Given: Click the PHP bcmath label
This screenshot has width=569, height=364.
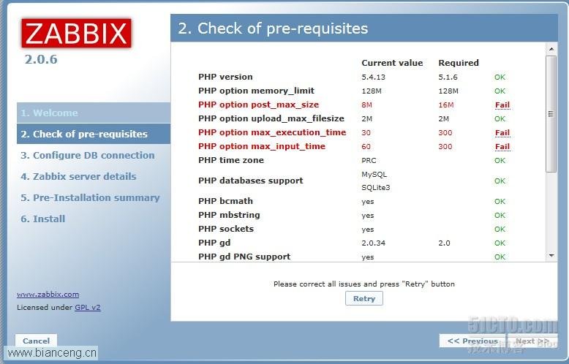Looking at the screenshot, I should [225, 201].
